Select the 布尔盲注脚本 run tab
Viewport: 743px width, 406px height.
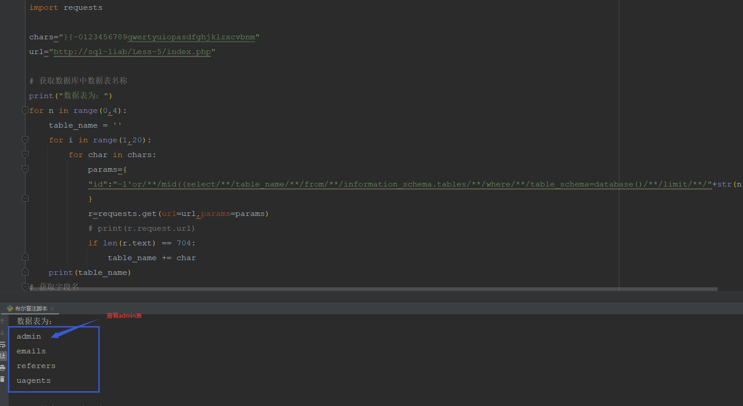pos(31,309)
